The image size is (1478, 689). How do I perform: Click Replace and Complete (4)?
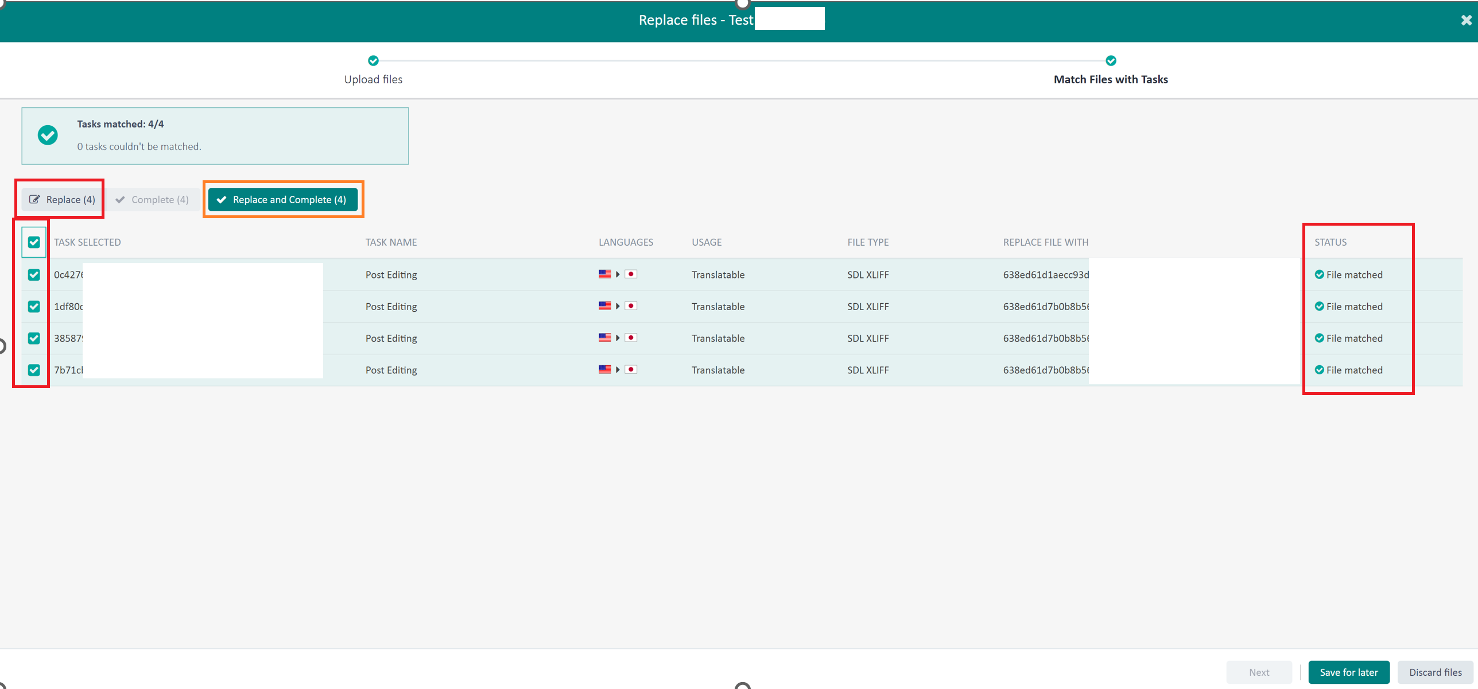coord(282,199)
